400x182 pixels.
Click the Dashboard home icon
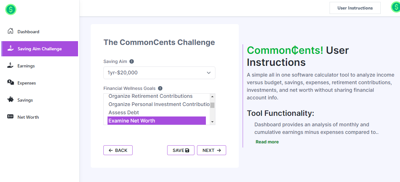point(10,31)
